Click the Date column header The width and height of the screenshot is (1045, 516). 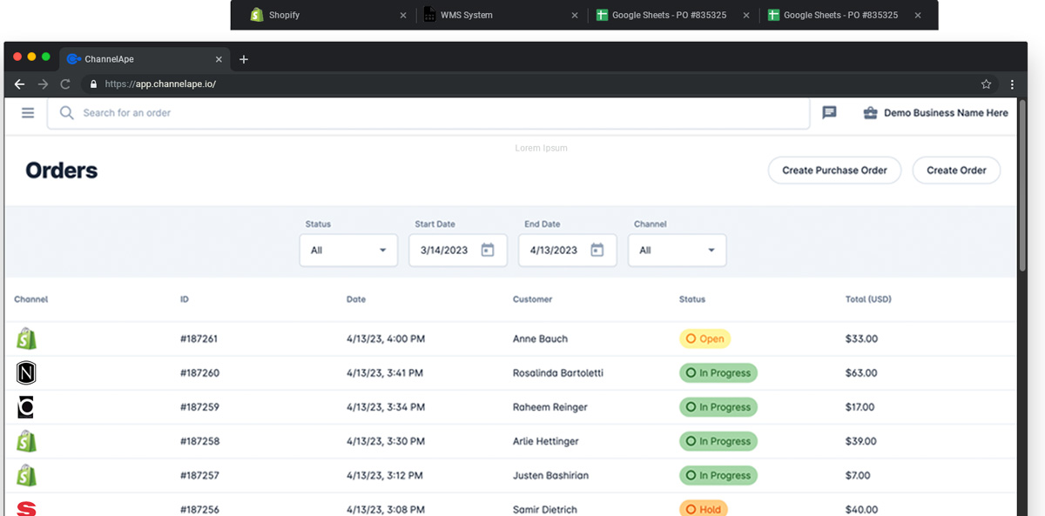(x=356, y=299)
